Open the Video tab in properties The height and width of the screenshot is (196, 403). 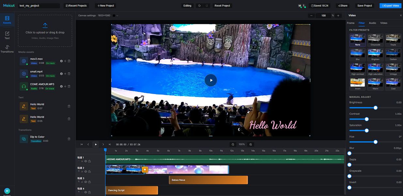(x=384, y=23)
